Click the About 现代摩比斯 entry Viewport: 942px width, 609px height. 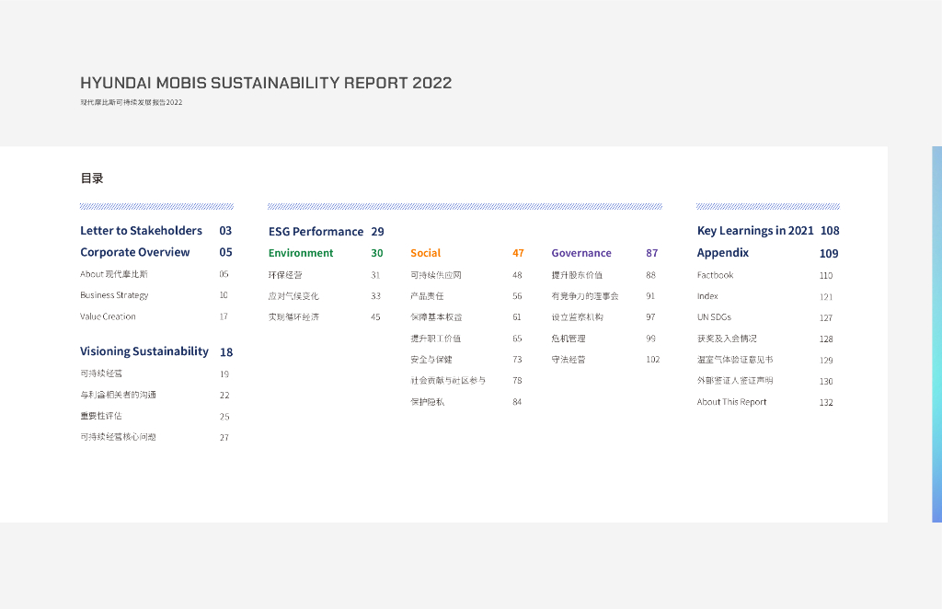point(114,274)
